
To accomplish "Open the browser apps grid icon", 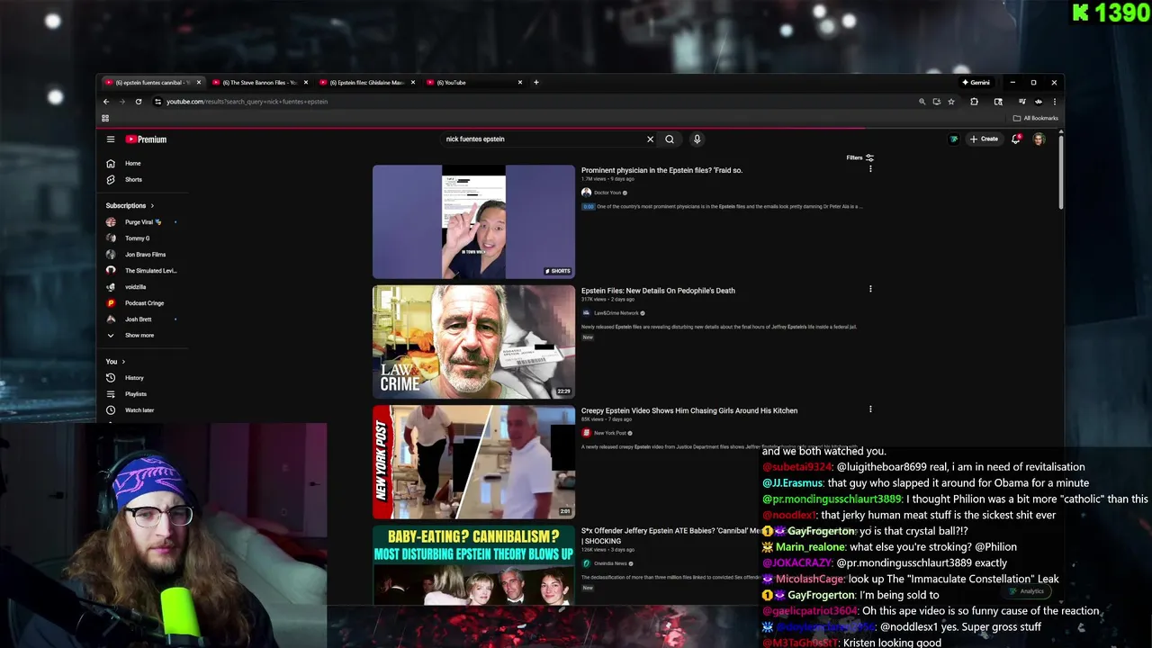I will click(105, 118).
